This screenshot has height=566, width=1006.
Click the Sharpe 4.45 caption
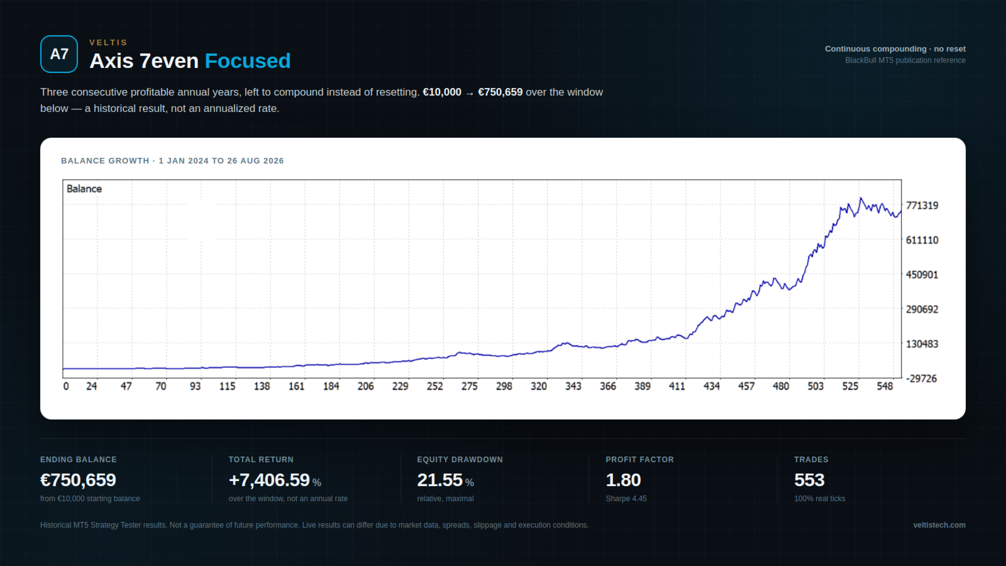tap(626, 499)
